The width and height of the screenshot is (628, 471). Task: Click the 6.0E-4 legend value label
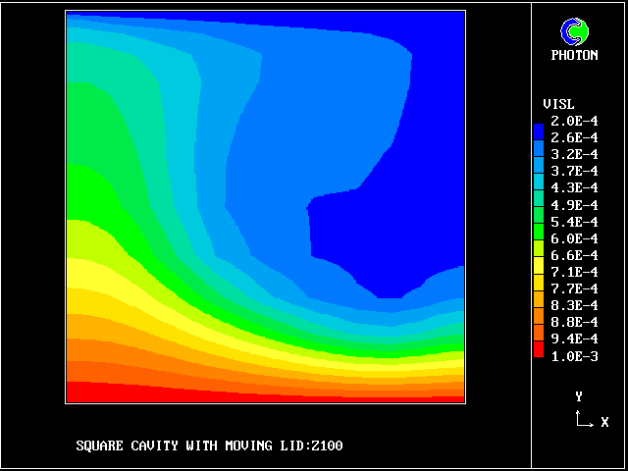pyautogui.click(x=574, y=238)
